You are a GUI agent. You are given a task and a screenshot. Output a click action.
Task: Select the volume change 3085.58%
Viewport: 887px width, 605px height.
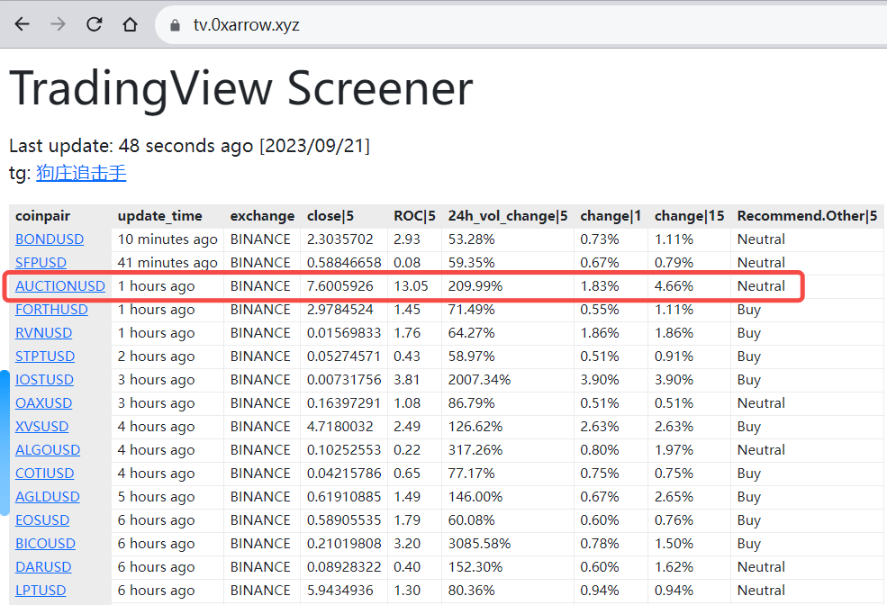[x=479, y=544]
